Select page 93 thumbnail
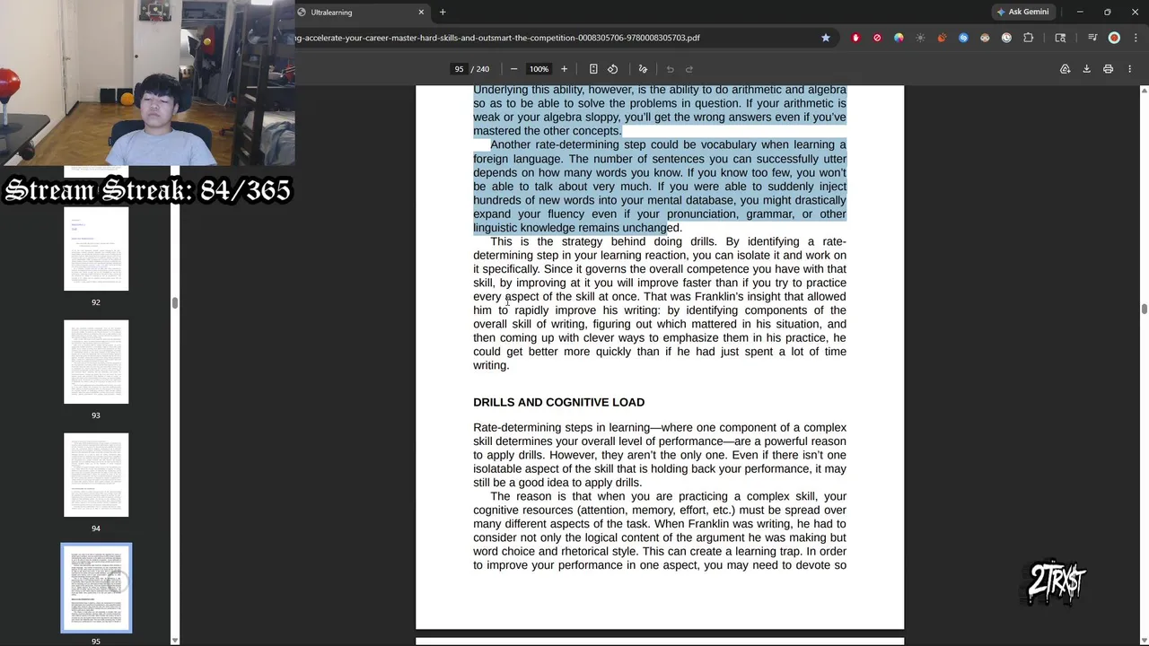 [96, 362]
